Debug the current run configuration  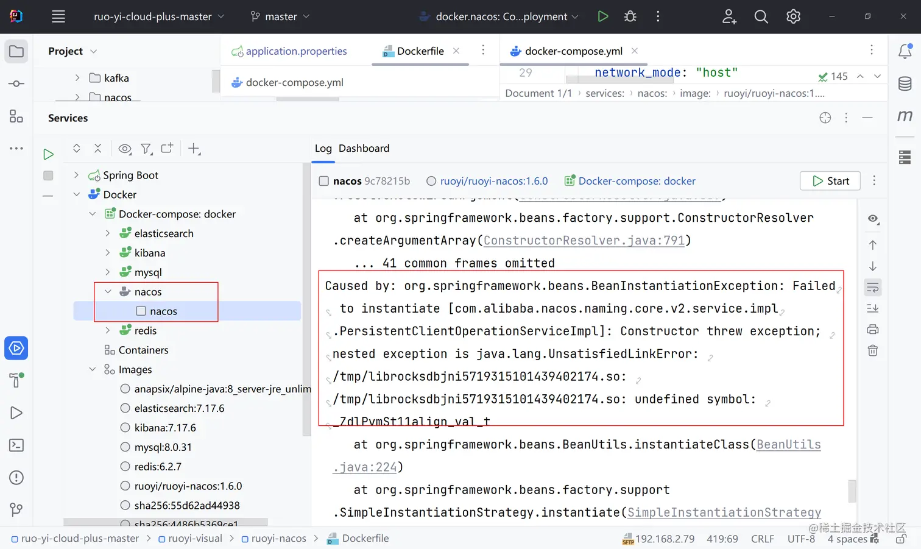pos(630,16)
